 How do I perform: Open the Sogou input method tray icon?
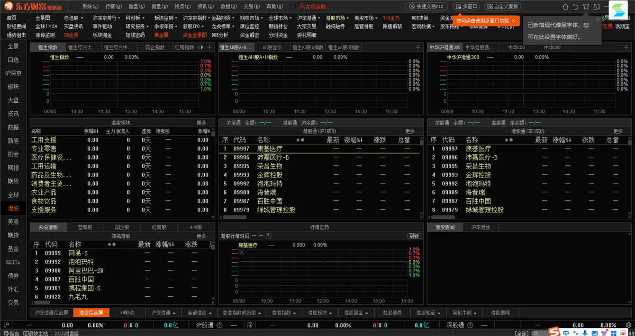click(554, 332)
